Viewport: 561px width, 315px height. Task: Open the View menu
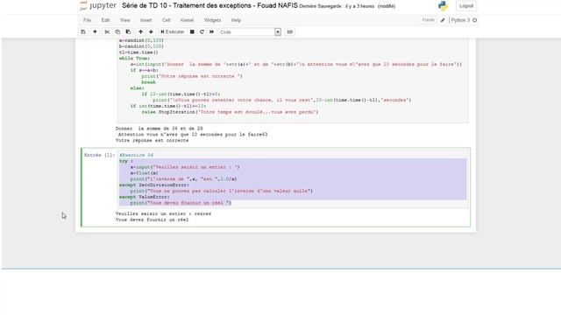coord(124,20)
